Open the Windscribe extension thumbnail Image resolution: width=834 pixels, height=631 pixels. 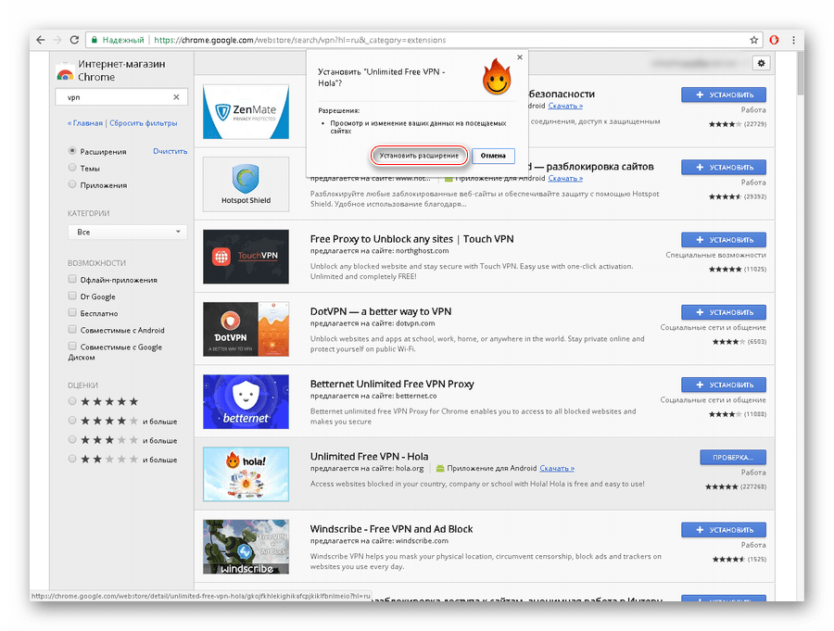pos(246,547)
